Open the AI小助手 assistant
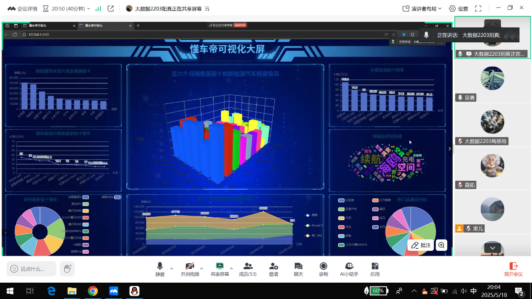The width and height of the screenshot is (532, 299). point(349,269)
